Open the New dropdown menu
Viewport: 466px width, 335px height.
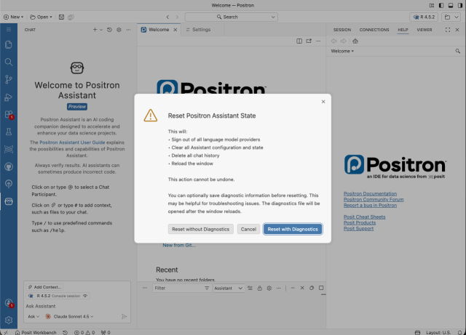tap(13, 17)
